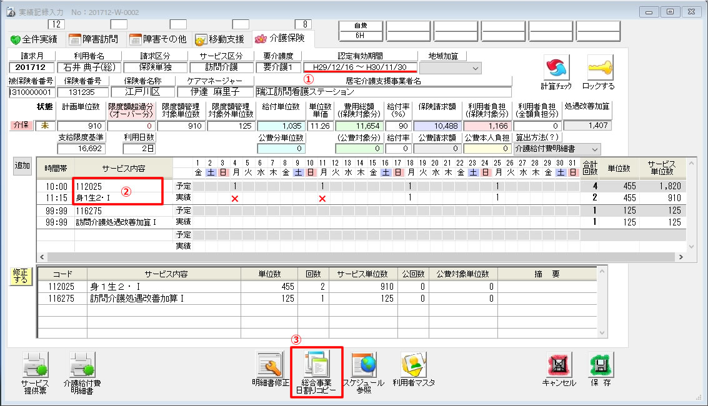Open スケジュール参照
The height and width of the screenshot is (406, 708).
pyautogui.click(x=364, y=365)
